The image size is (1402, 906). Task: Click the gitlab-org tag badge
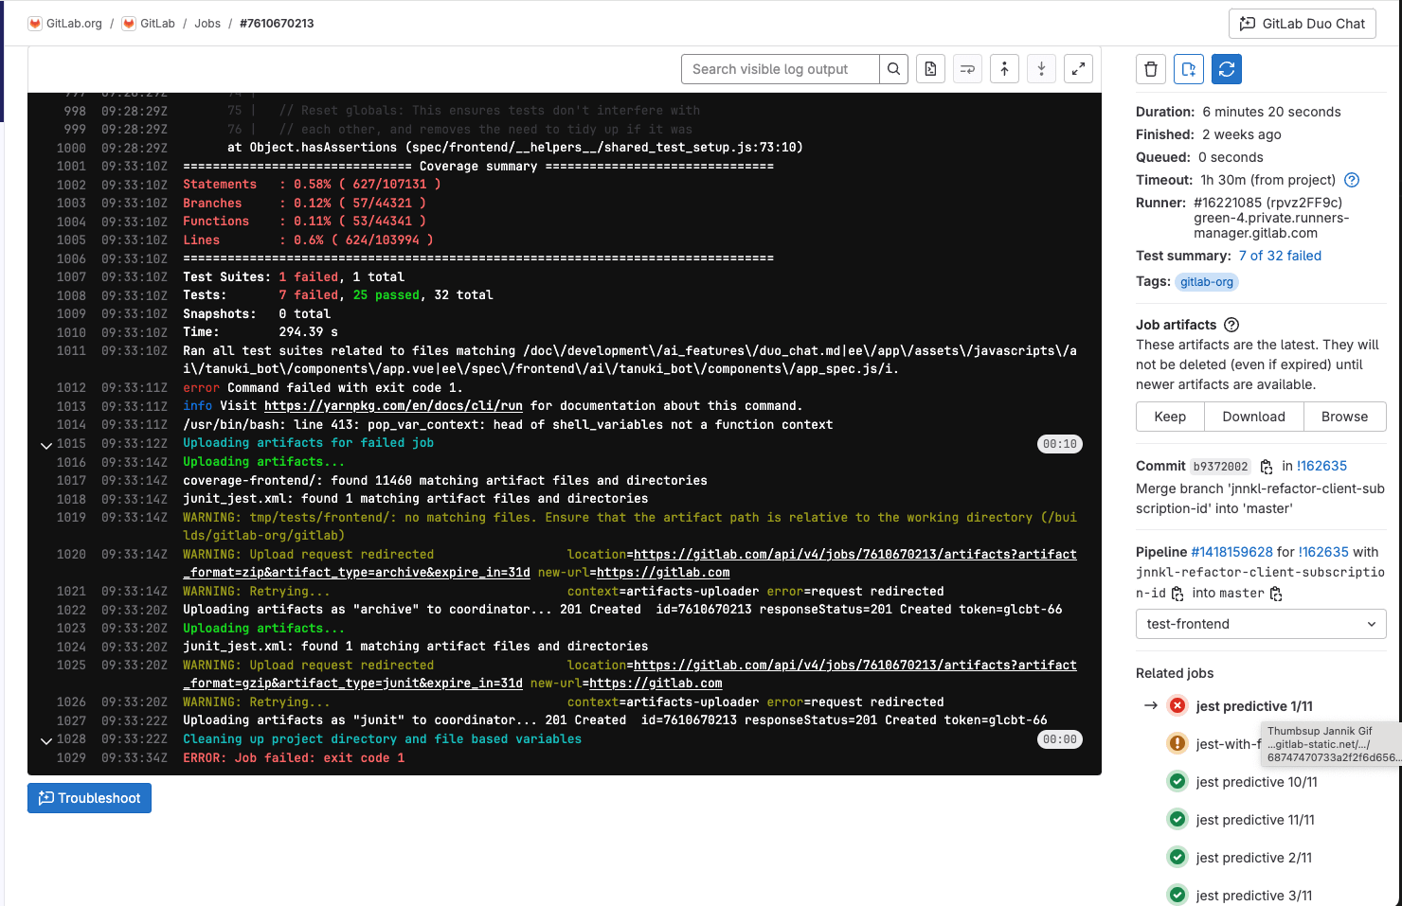coord(1207,282)
